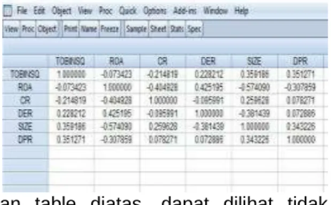Click the Freeze toolbar button

click(x=110, y=29)
